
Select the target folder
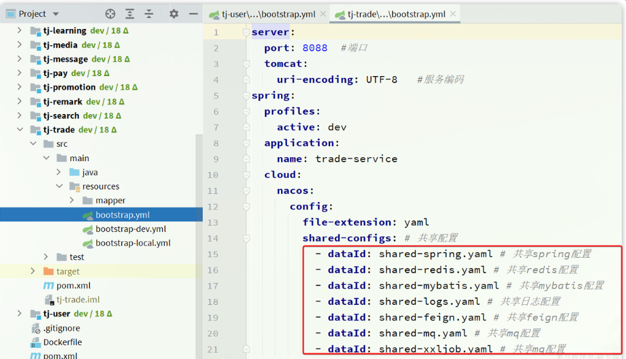[68, 271]
